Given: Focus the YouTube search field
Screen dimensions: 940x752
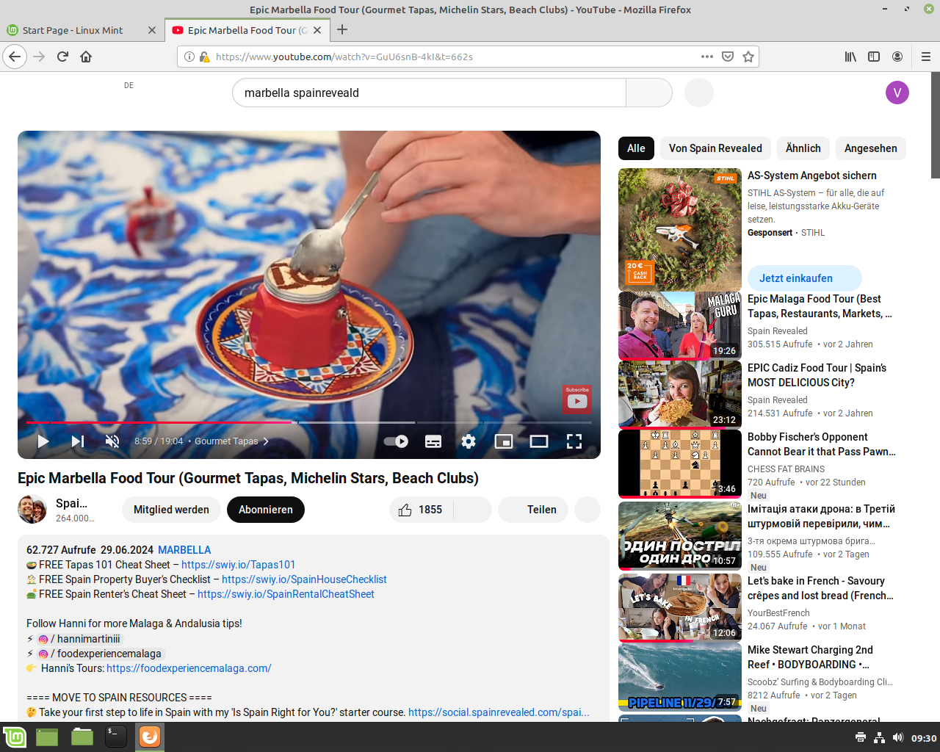Looking at the screenshot, I should click(x=430, y=93).
